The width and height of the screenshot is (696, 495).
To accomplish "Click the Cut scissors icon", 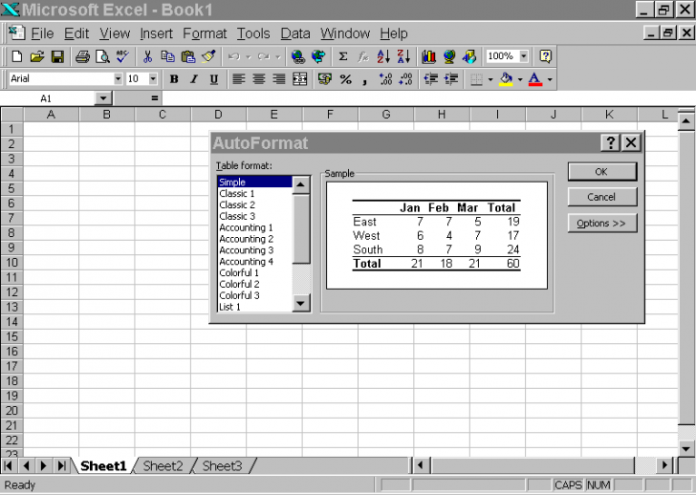I will point(147,56).
